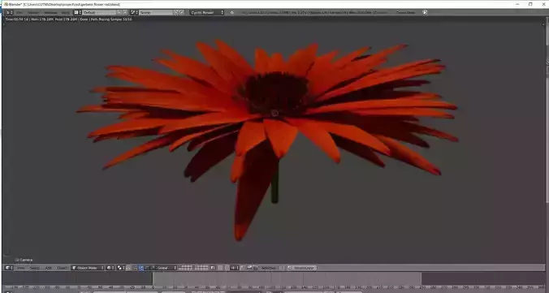
Task: Open the Cycles Render engine dropdown
Action: 207,12
